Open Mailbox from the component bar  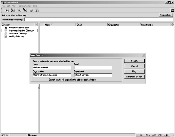coord(147,135)
